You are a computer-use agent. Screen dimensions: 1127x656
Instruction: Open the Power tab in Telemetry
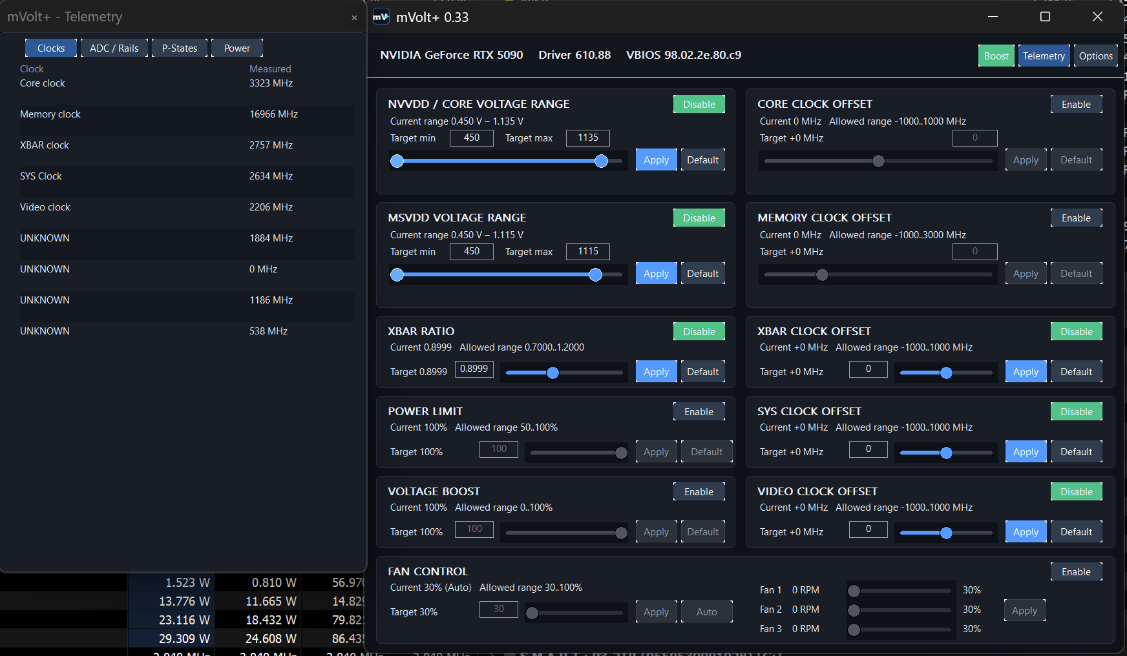pos(237,48)
